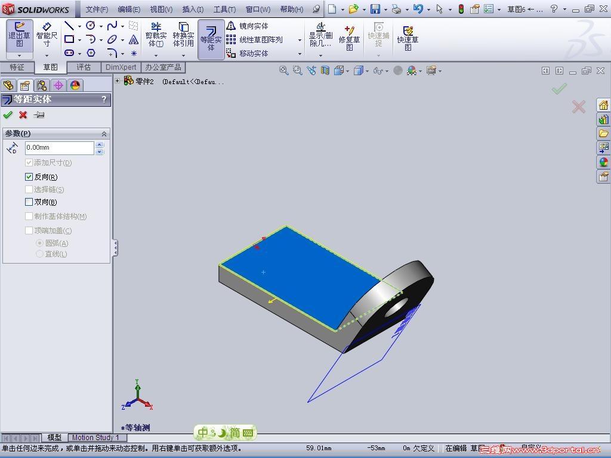Image resolution: width=611 pixels, height=458 pixels.
Task: Select the Sketch Fillet tool
Action: click(x=112, y=53)
